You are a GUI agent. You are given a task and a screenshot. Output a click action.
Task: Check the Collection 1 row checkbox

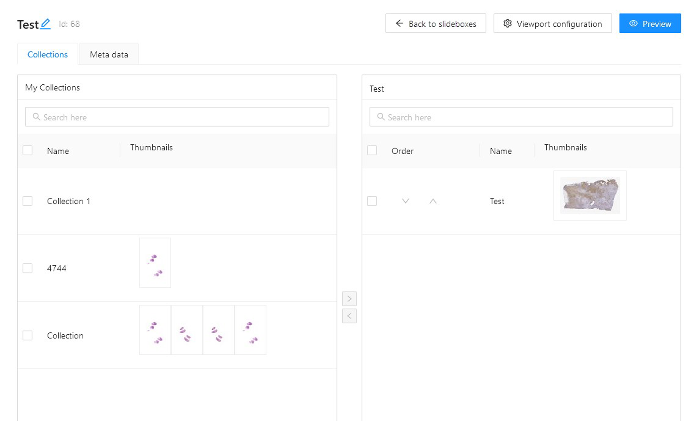(27, 201)
